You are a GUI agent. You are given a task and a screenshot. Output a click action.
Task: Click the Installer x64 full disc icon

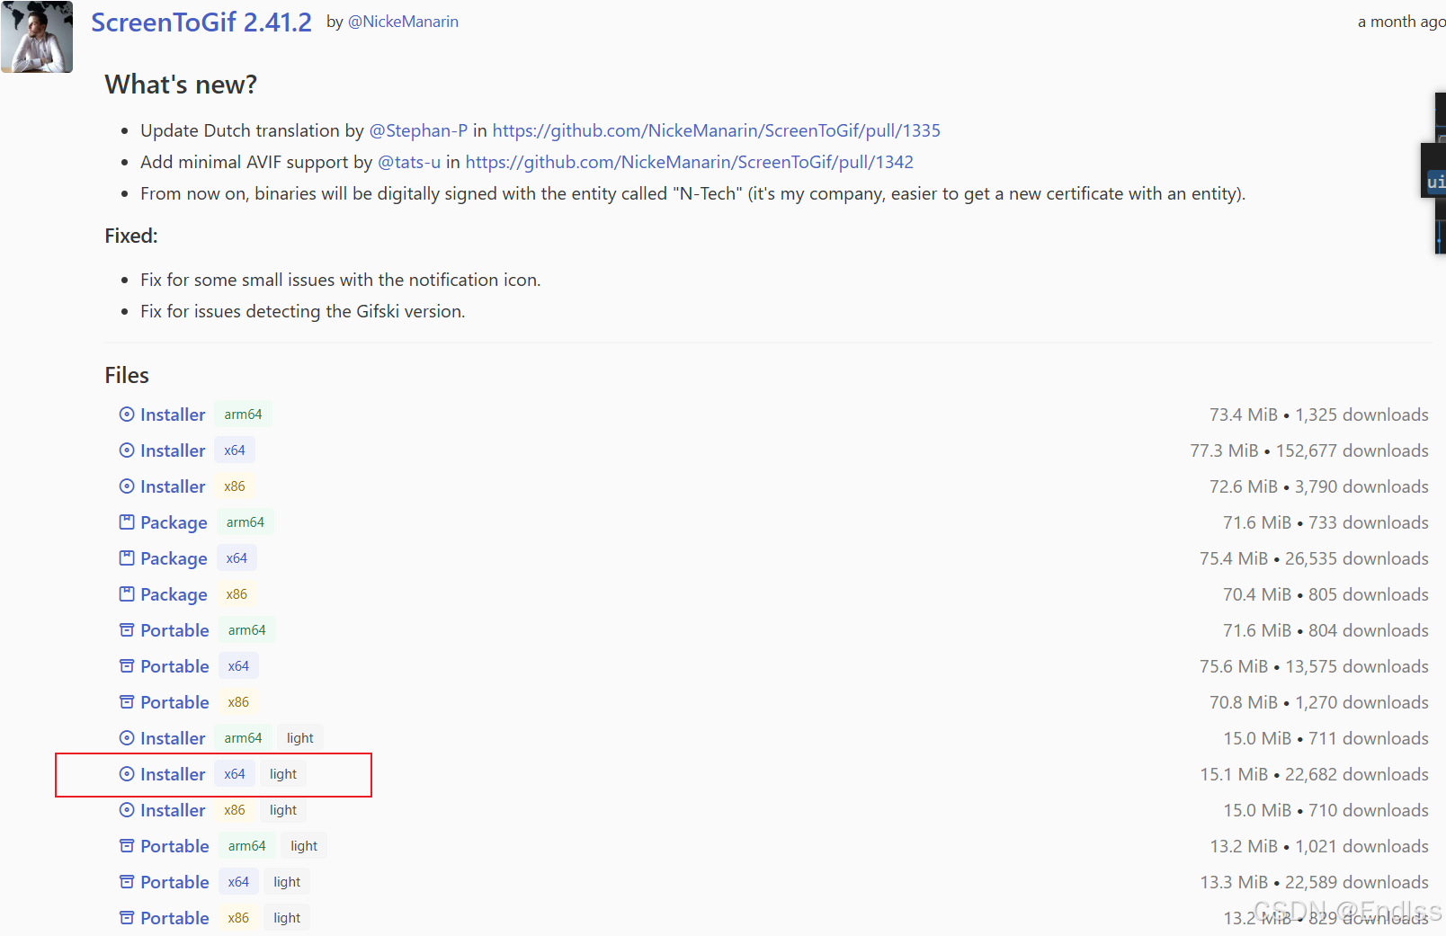tap(127, 450)
